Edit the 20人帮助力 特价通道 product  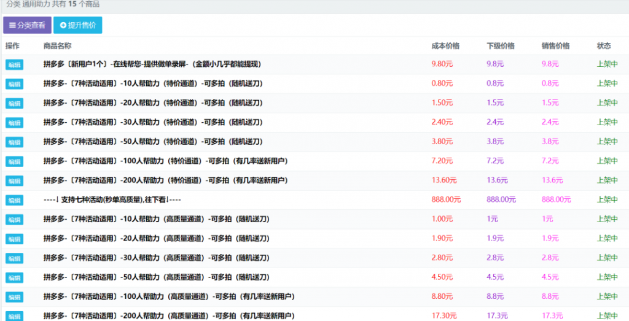(15, 103)
